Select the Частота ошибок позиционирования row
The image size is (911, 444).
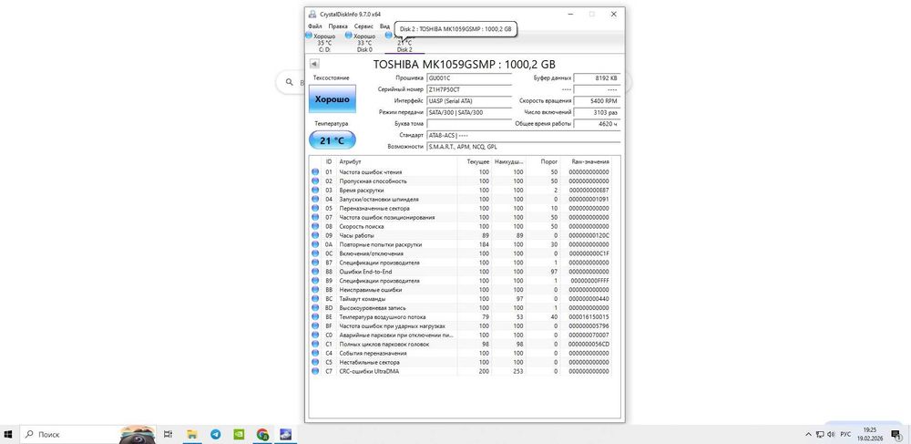[x=461, y=217]
